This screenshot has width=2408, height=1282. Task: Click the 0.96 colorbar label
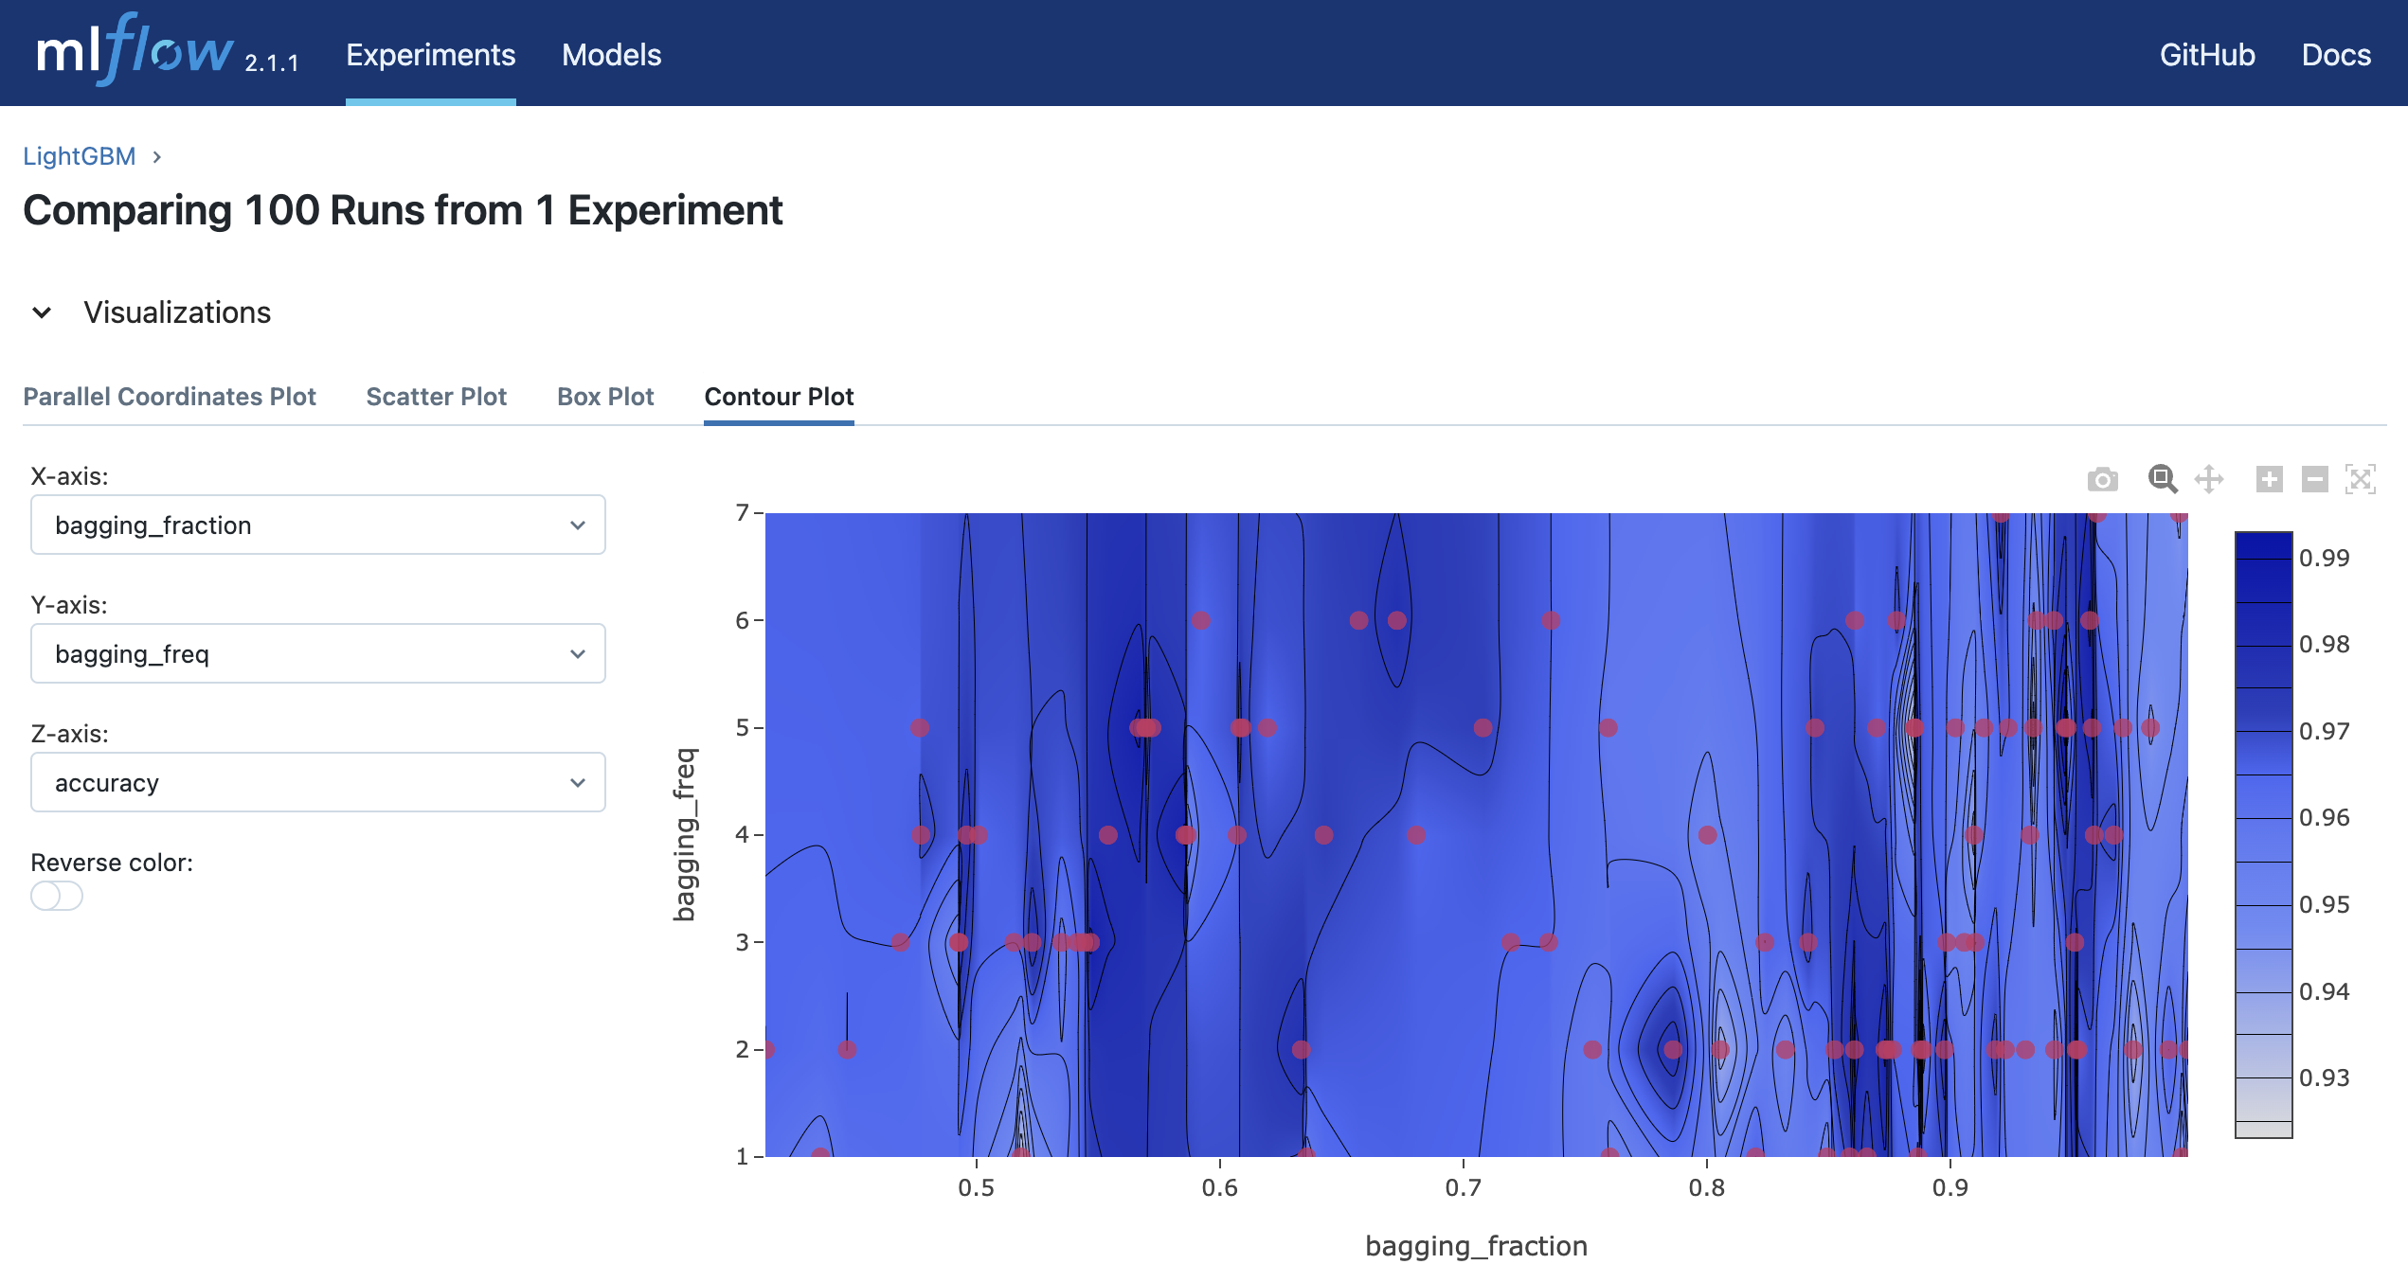[2325, 817]
